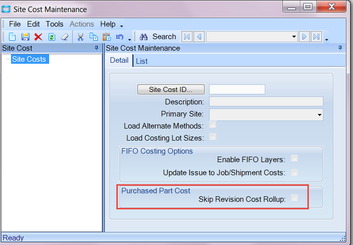Click the New document toolbar icon
The width and height of the screenshot is (353, 245).
pyautogui.click(x=12, y=37)
